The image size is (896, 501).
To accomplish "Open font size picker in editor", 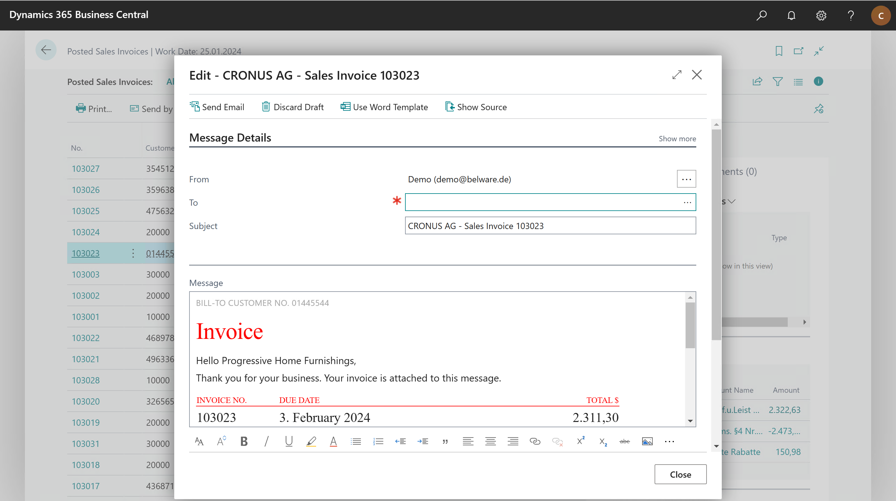I will coord(199,441).
